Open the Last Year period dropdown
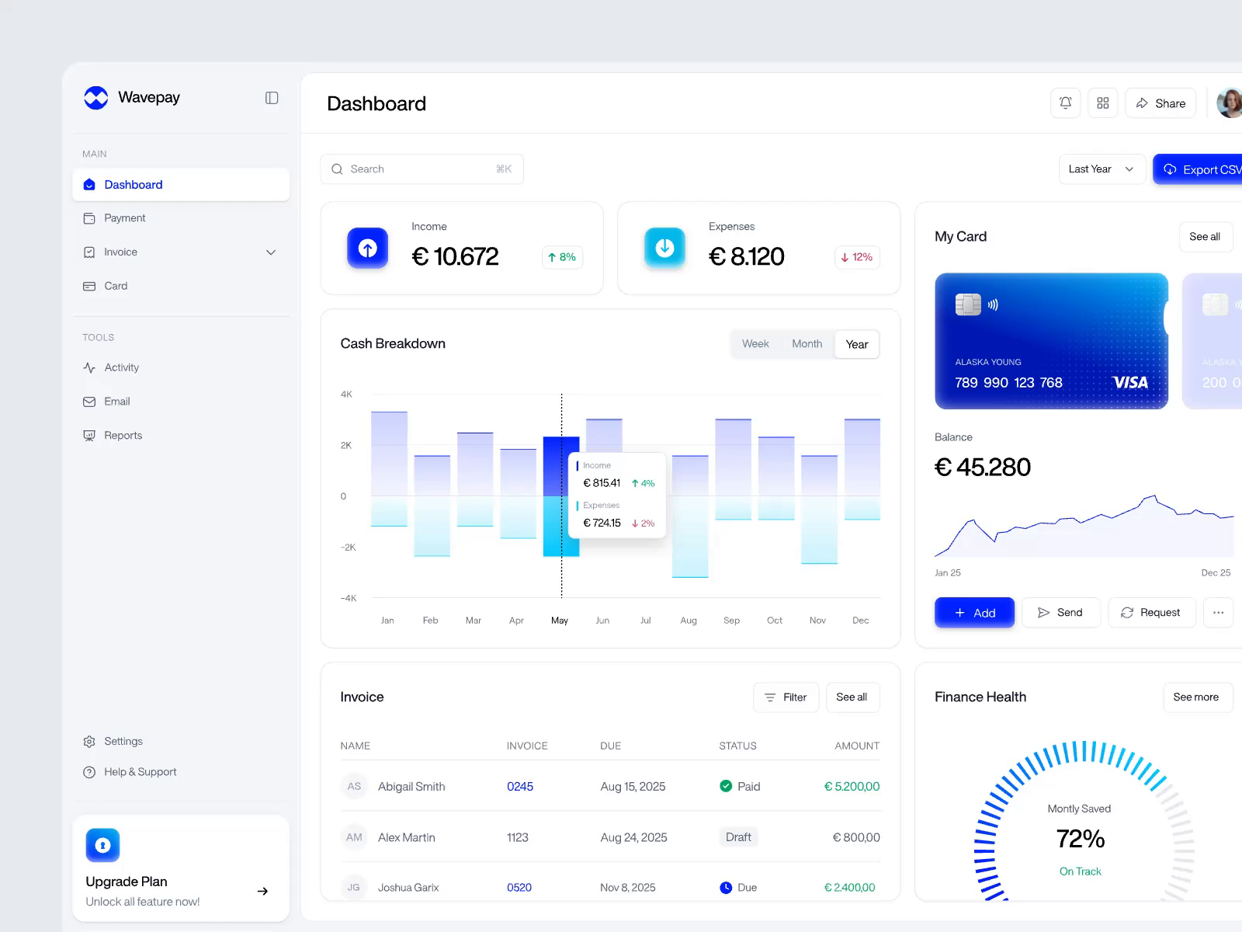This screenshot has height=932, width=1242. [1102, 169]
